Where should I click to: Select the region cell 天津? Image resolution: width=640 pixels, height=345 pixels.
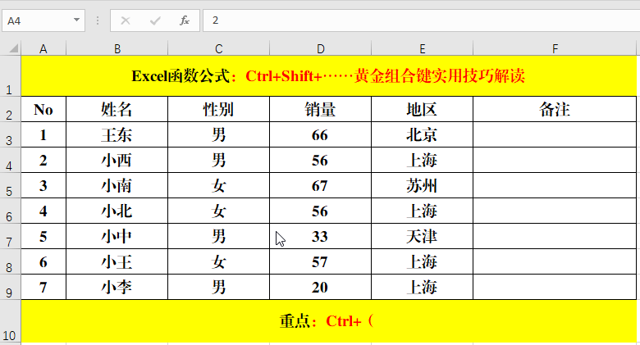tap(422, 236)
